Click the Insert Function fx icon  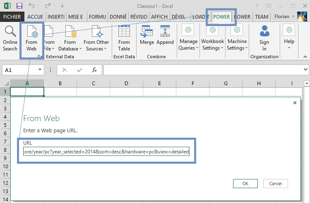(94, 70)
